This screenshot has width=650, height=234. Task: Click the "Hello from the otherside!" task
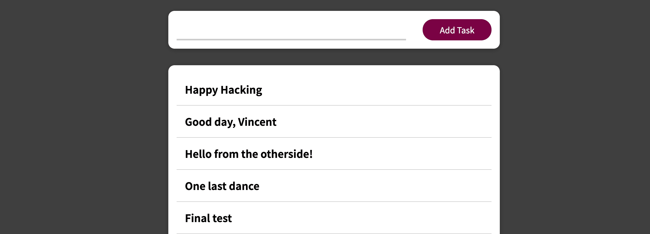click(249, 154)
